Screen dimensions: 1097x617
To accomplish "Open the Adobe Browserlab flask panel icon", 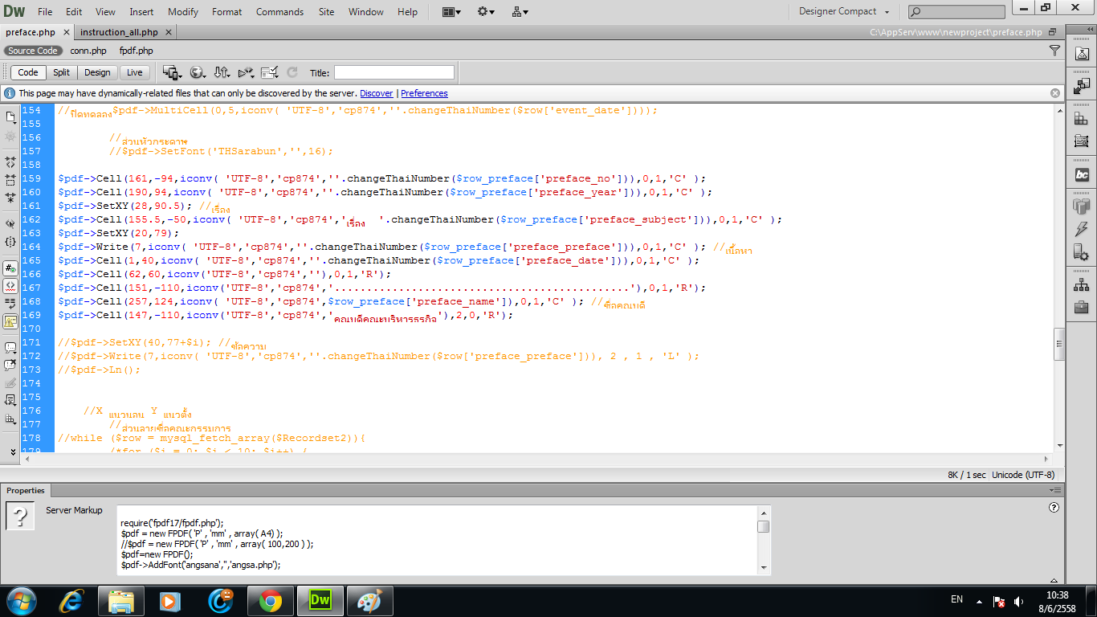I will (1081, 55).
